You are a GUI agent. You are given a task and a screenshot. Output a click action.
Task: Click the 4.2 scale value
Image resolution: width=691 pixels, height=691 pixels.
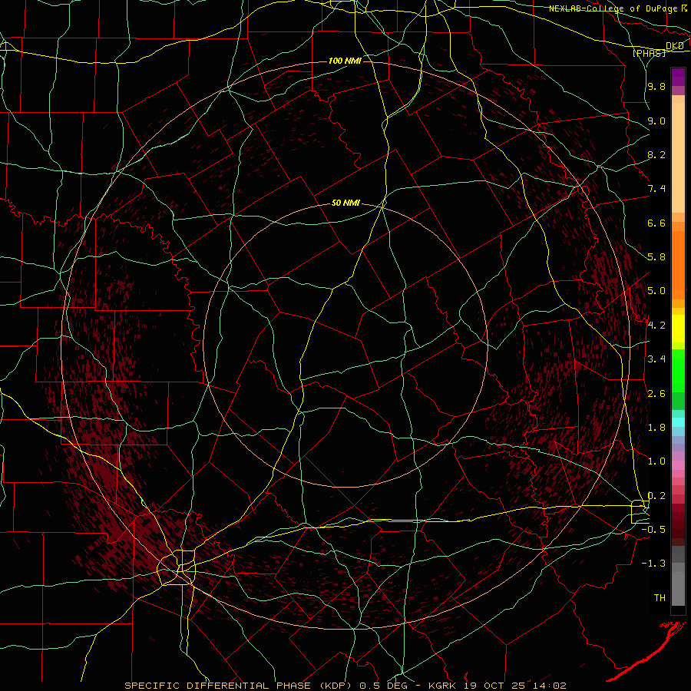click(x=656, y=326)
